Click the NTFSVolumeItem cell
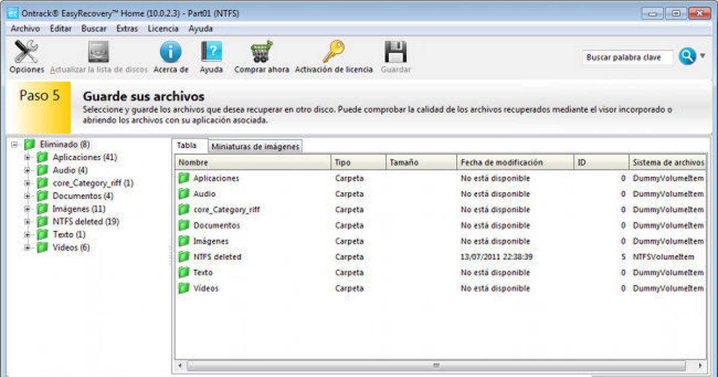718x377 pixels. click(664, 257)
